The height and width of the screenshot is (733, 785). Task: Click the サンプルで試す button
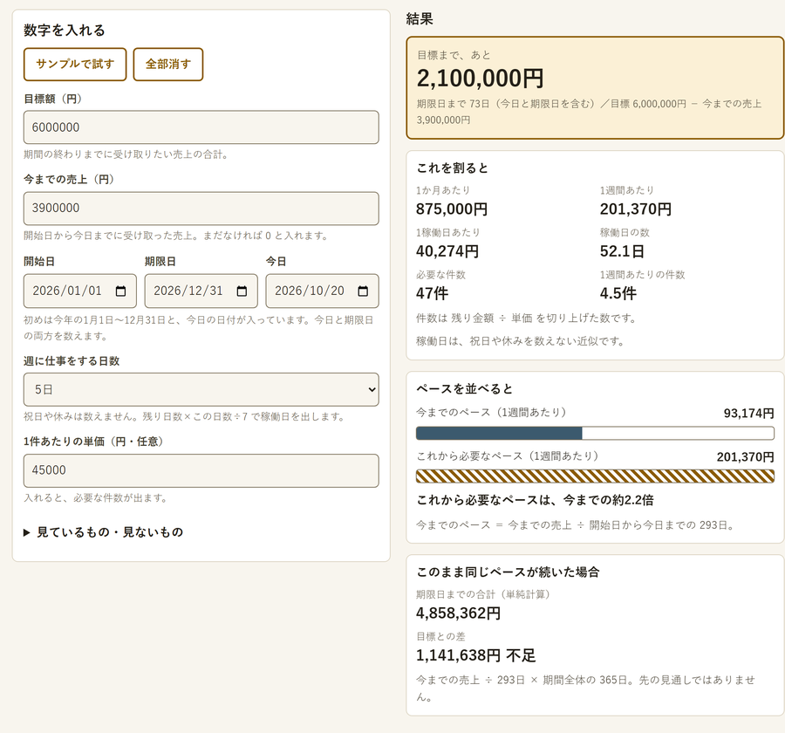tap(75, 64)
